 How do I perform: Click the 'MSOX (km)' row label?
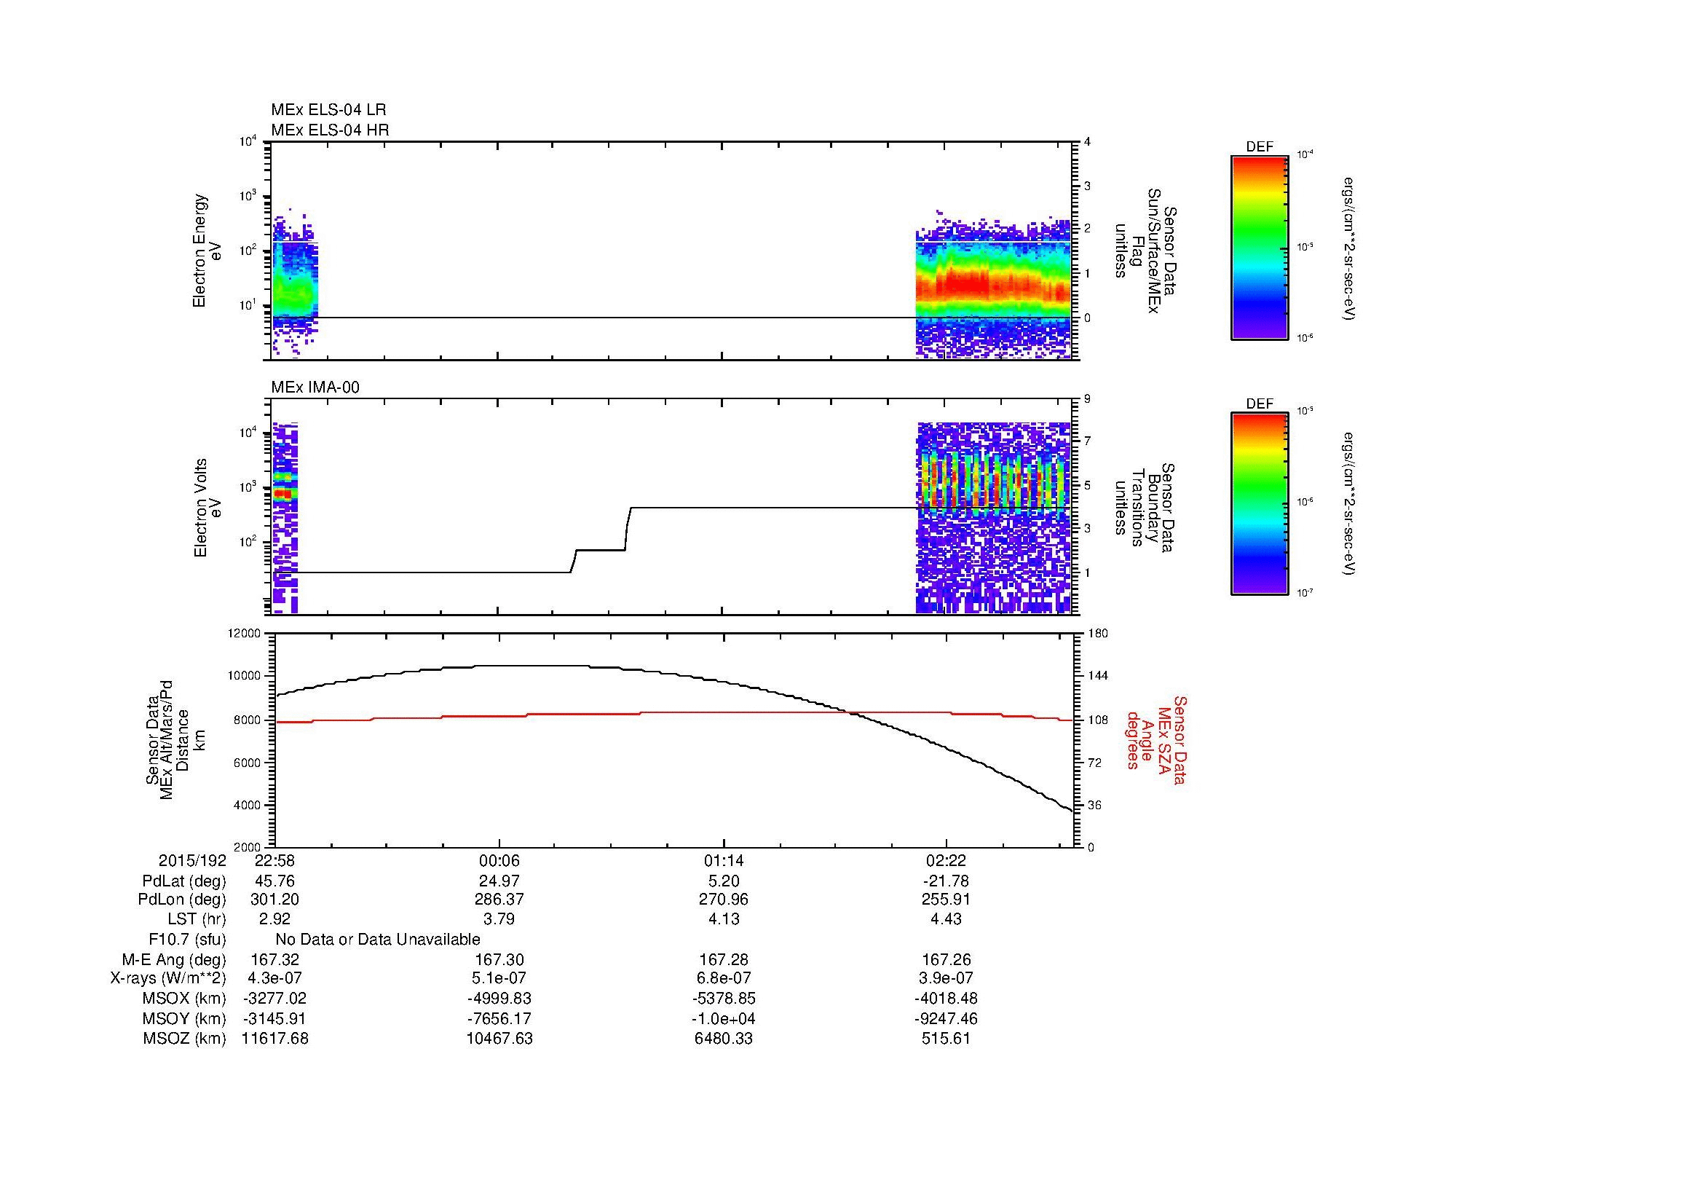(185, 999)
